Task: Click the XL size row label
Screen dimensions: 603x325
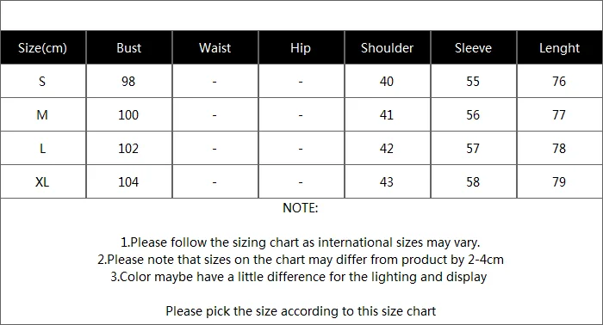Action: point(43,182)
